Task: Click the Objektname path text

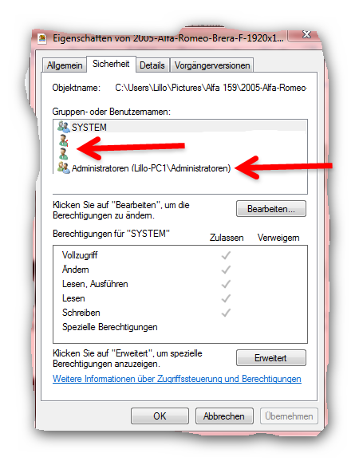Action: (211, 88)
